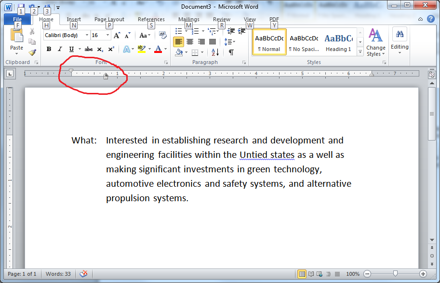Screen dimensions: 440x283
Task: Toggle Underline formatting
Action: point(71,49)
